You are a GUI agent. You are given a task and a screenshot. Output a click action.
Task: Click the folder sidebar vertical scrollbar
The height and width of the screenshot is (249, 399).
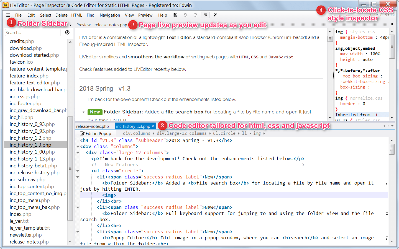coord(70,169)
